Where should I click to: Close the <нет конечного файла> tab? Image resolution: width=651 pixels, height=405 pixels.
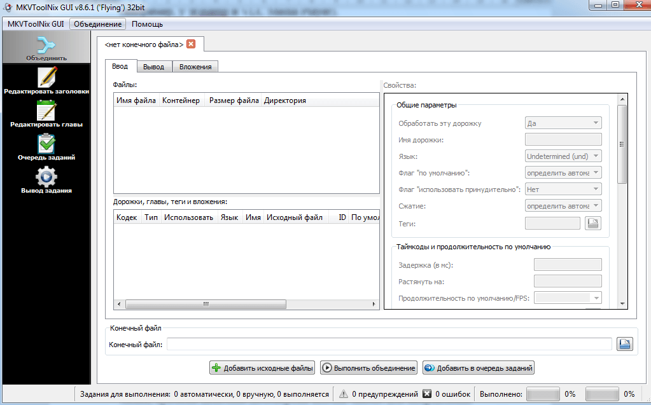[191, 44]
